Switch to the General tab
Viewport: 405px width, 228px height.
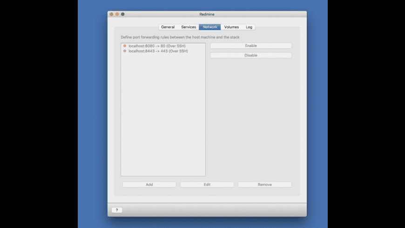[x=168, y=27]
